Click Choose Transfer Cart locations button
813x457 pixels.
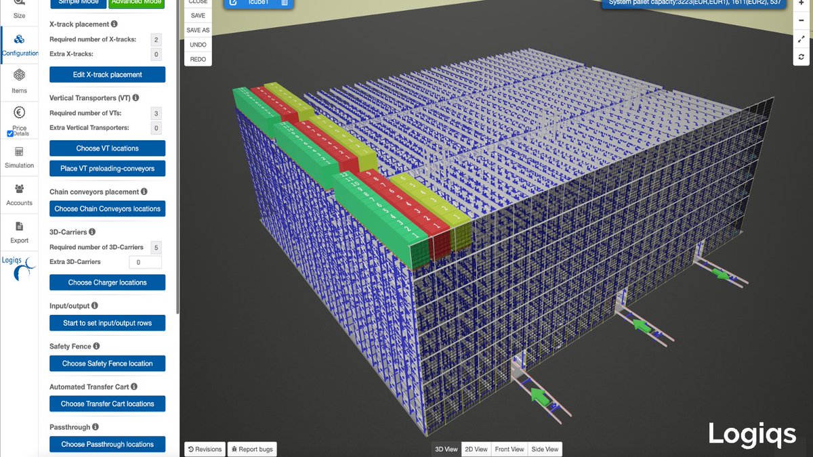click(107, 404)
